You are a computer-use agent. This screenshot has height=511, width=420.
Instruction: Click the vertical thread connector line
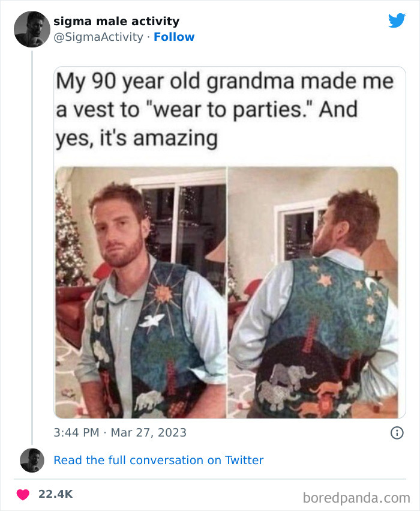pyautogui.click(x=31, y=240)
